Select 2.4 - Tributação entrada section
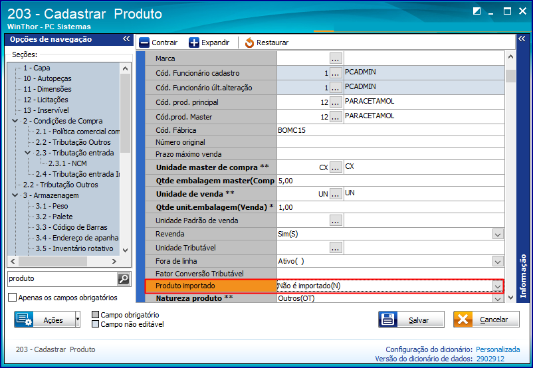 pos(78,174)
